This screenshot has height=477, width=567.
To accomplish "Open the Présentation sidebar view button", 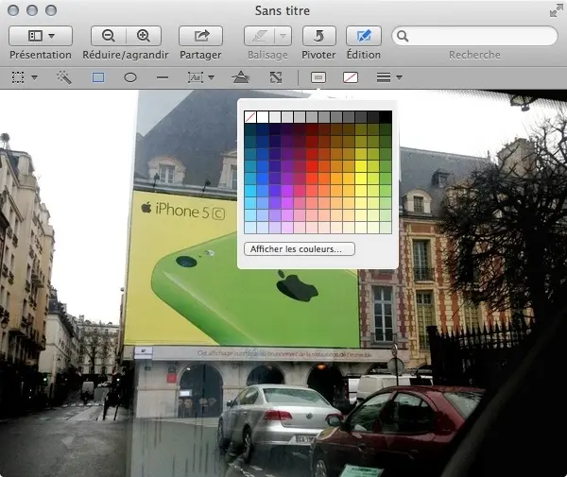I will click(40, 36).
